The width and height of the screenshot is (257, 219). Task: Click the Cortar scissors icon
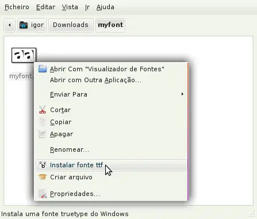coord(43,110)
